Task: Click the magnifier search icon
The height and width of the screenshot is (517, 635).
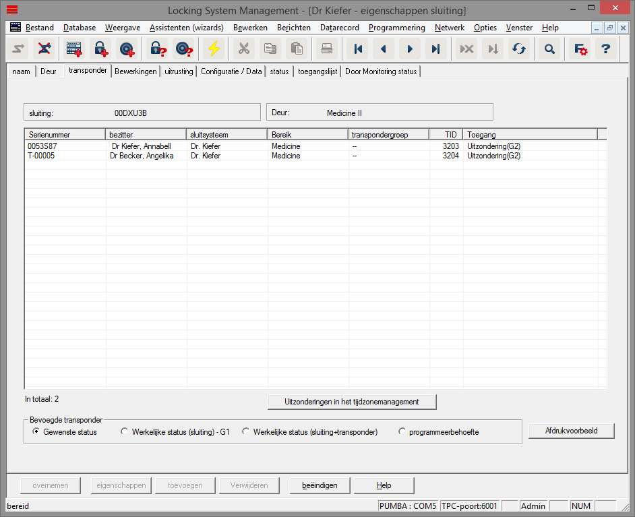Action: click(x=549, y=49)
